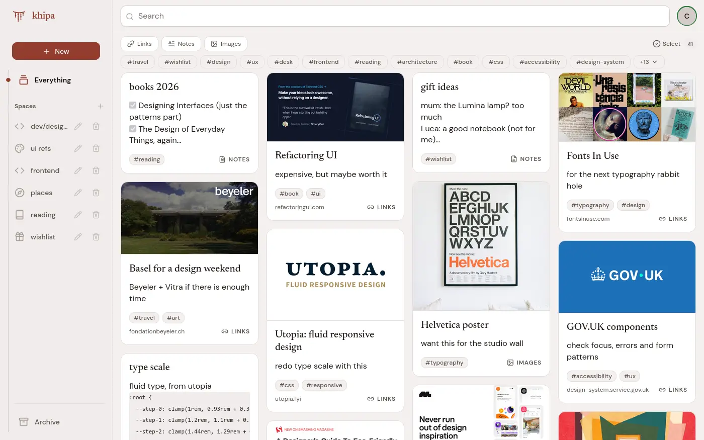
Task: Open the gift ideas note title
Action: (439, 86)
